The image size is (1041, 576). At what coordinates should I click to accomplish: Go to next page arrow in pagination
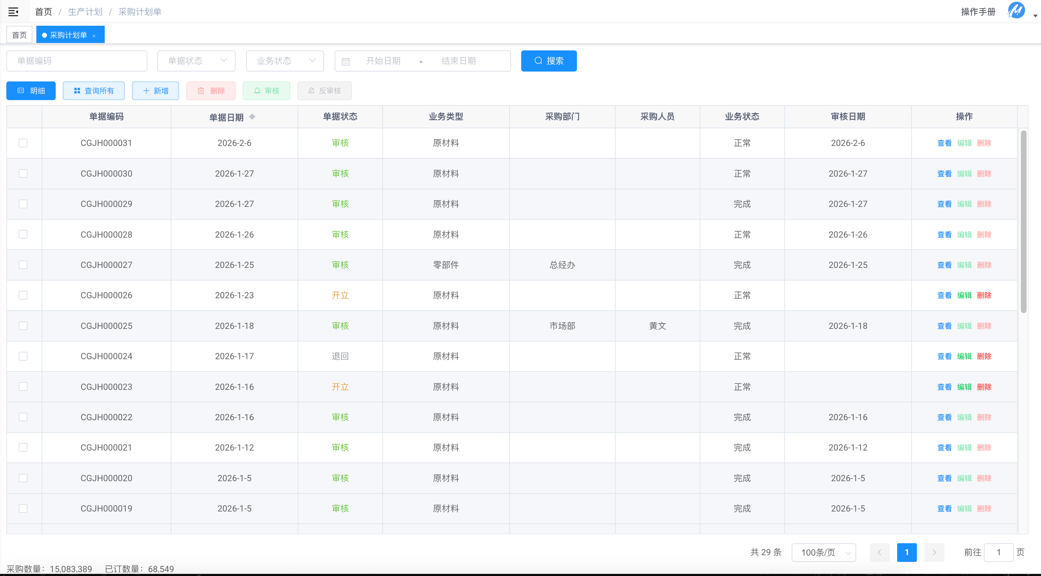click(934, 552)
